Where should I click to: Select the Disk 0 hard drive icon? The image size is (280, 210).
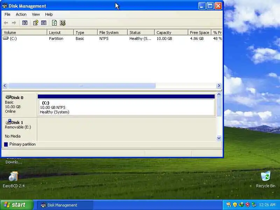(x=8, y=97)
